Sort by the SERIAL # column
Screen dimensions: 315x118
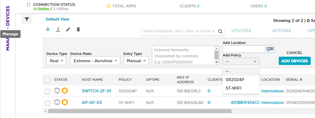coord(294,80)
